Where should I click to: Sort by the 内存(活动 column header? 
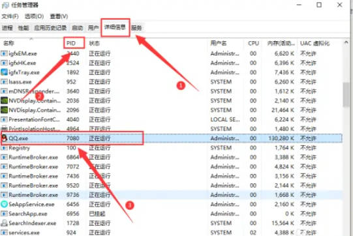click(x=281, y=43)
